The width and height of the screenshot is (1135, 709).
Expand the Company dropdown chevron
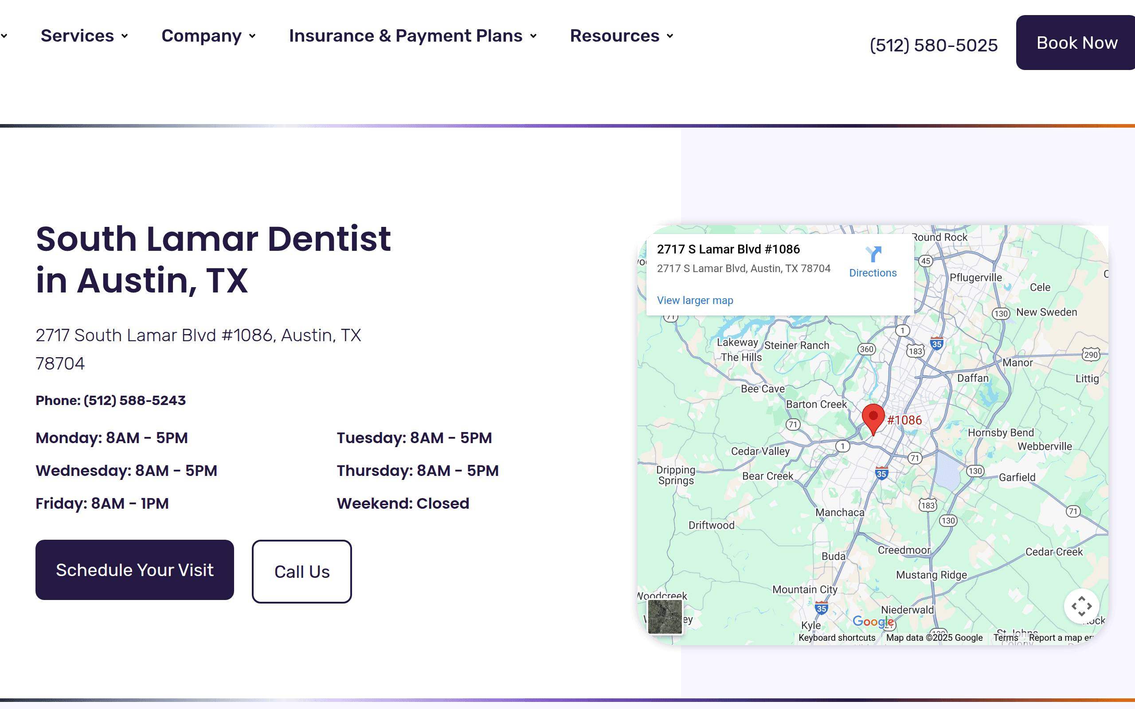pos(252,35)
